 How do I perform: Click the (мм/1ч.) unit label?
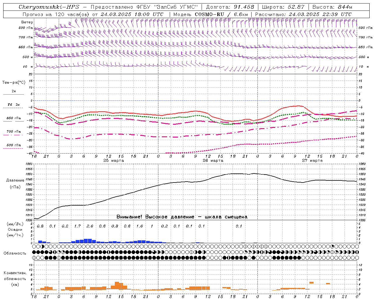[15, 235]
